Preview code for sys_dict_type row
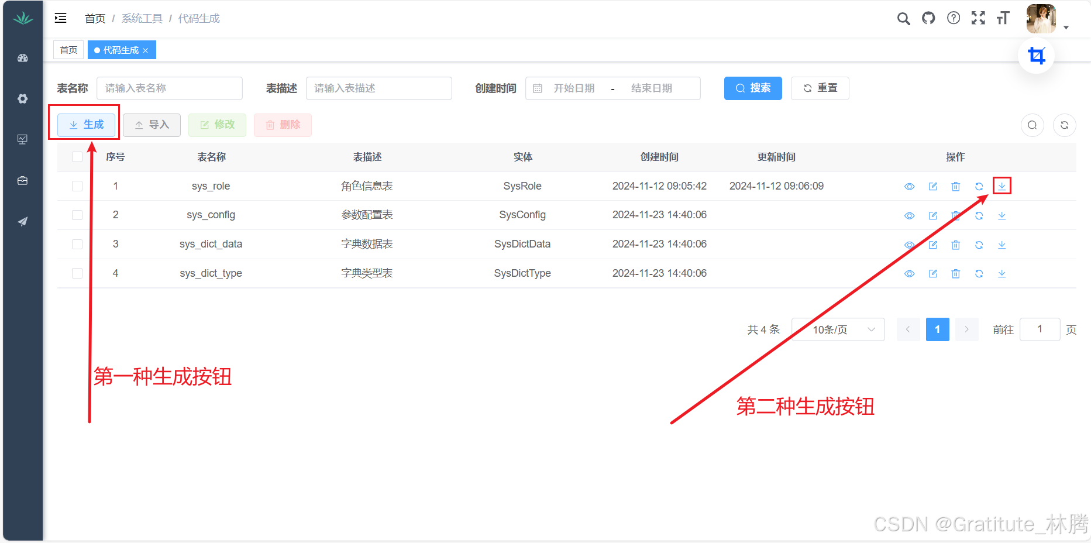The image size is (1091, 543). tap(910, 274)
